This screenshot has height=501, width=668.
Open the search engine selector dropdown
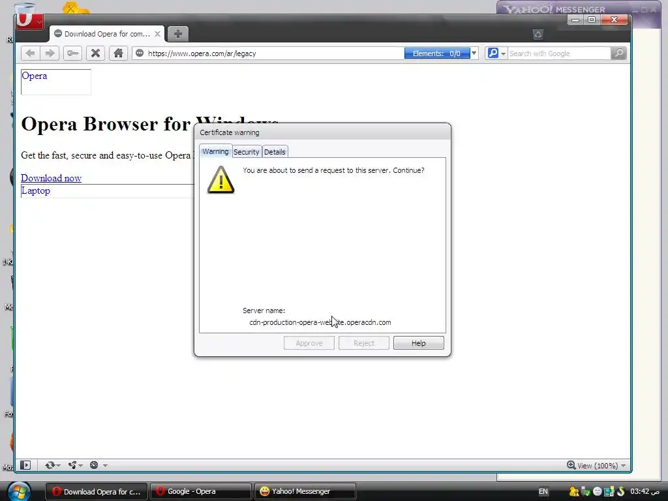coord(503,53)
